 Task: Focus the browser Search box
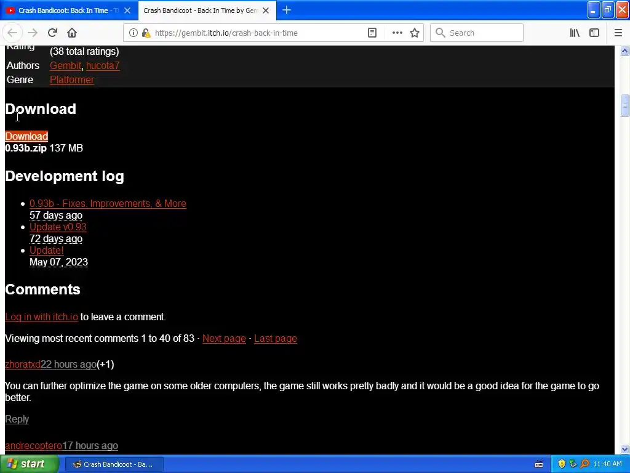(477, 33)
